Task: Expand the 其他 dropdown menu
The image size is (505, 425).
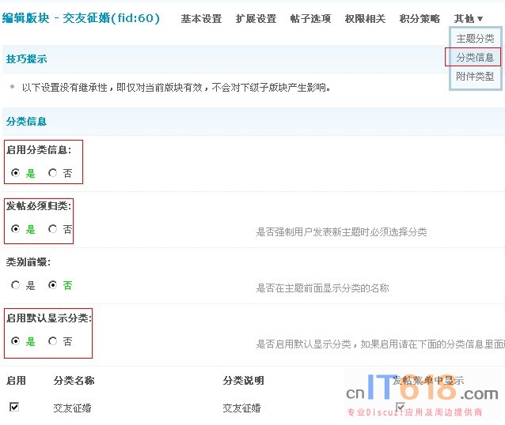Action: pos(468,18)
